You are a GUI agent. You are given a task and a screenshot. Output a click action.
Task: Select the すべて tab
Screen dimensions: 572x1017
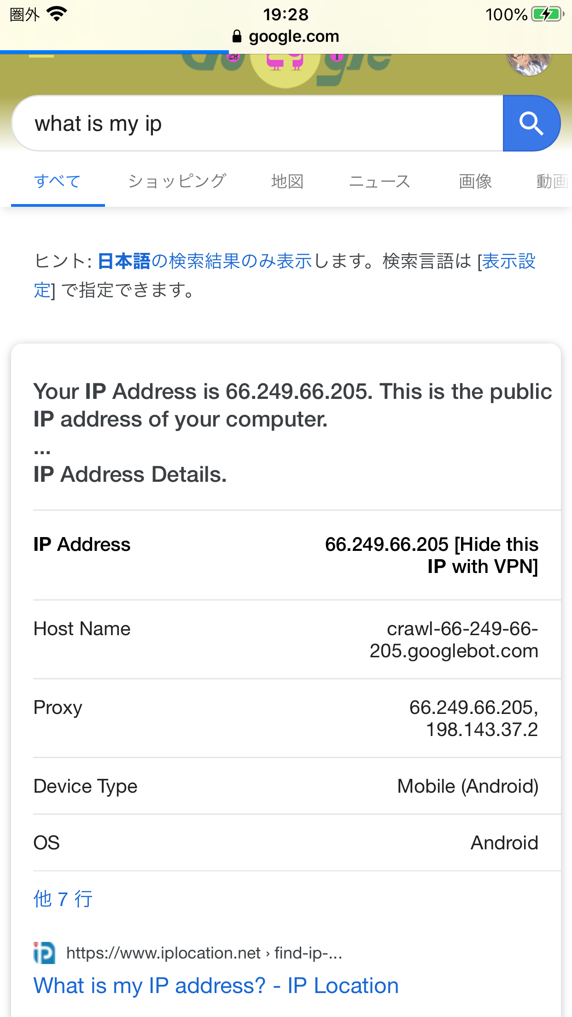[58, 181]
